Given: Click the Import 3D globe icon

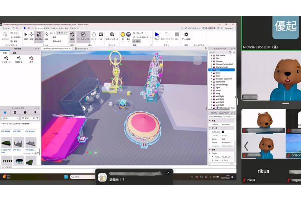Looking at the screenshot, I should coord(112,34).
